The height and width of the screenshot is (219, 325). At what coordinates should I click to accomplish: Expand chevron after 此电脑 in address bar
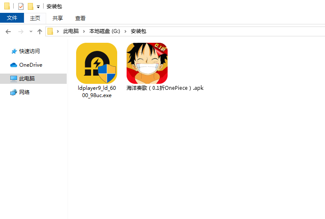coord(84,32)
